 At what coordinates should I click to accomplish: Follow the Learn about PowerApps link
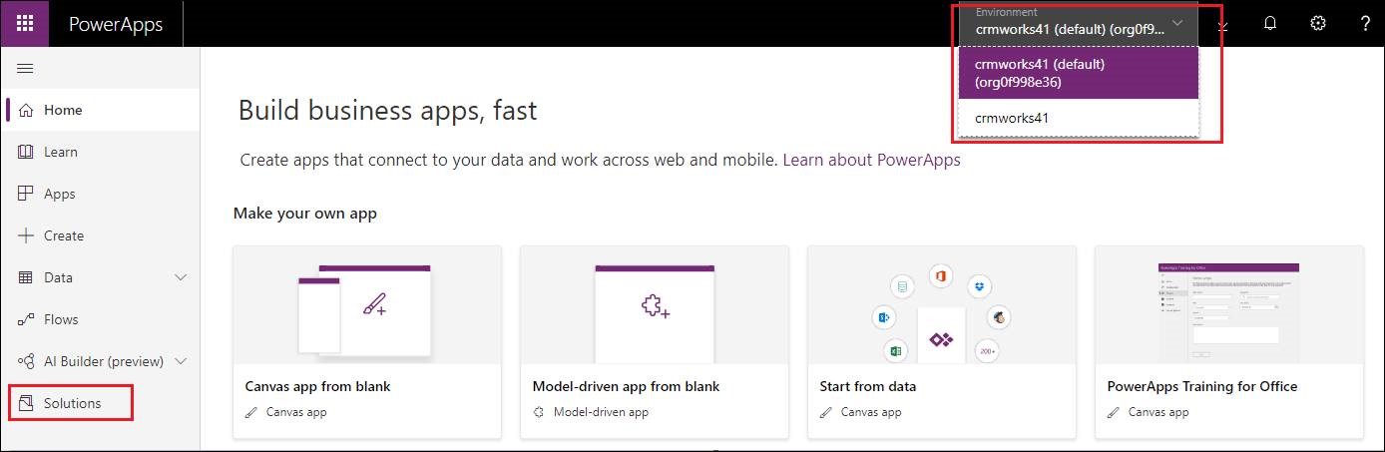[x=872, y=160]
